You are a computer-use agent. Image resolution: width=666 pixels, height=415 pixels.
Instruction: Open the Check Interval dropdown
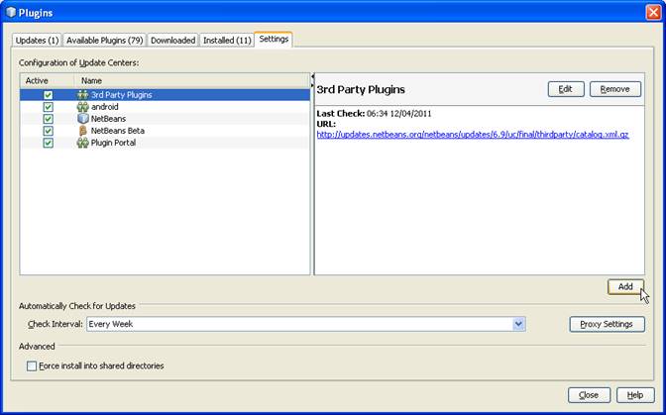tap(518, 324)
